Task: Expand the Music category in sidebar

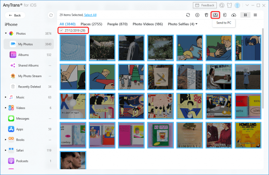Action: (x=5, y=97)
